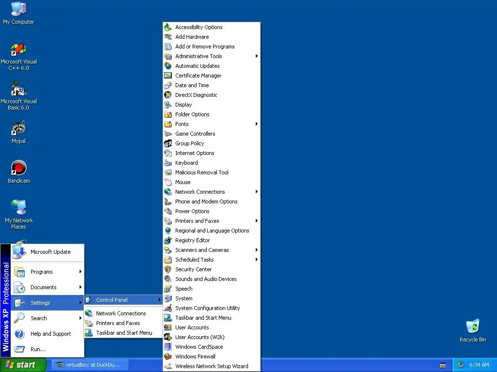This screenshot has height=372, width=497.
Task: Open the System entry in Control Panel menu
Action: coord(212,298)
